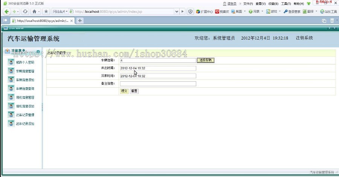This screenshot has width=339, height=177.
Task: Go back with the browser back arrow
Action: pos(6,11)
